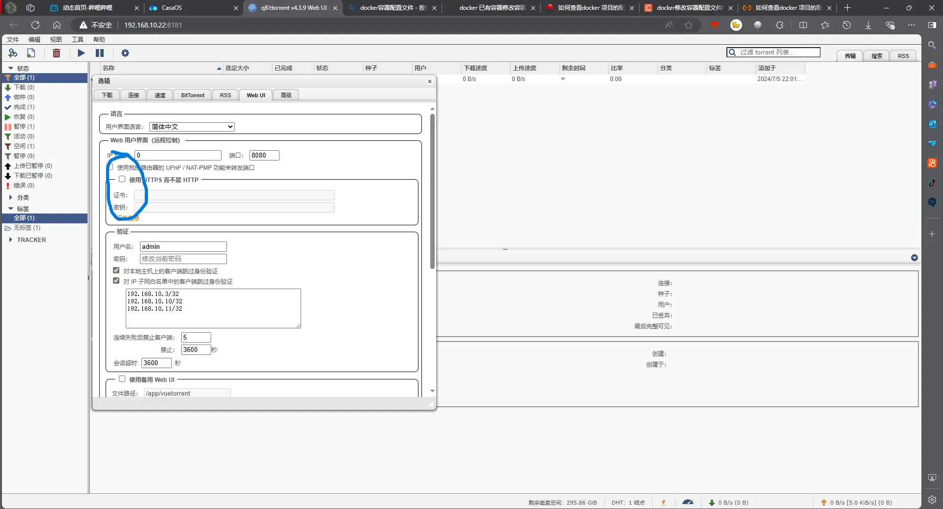Open the browser extensions puzzle icon
Viewport: 943px width, 509px height.
tap(779, 25)
